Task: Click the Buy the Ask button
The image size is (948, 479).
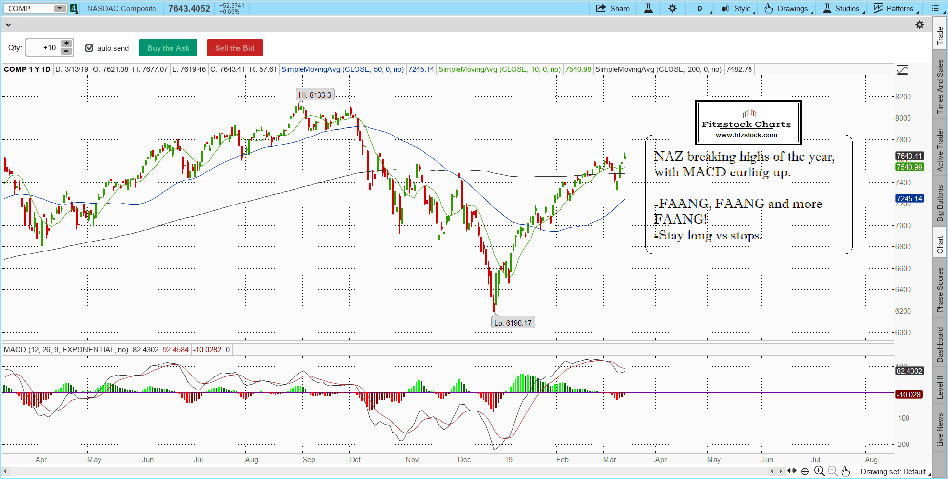Action: pyautogui.click(x=168, y=48)
